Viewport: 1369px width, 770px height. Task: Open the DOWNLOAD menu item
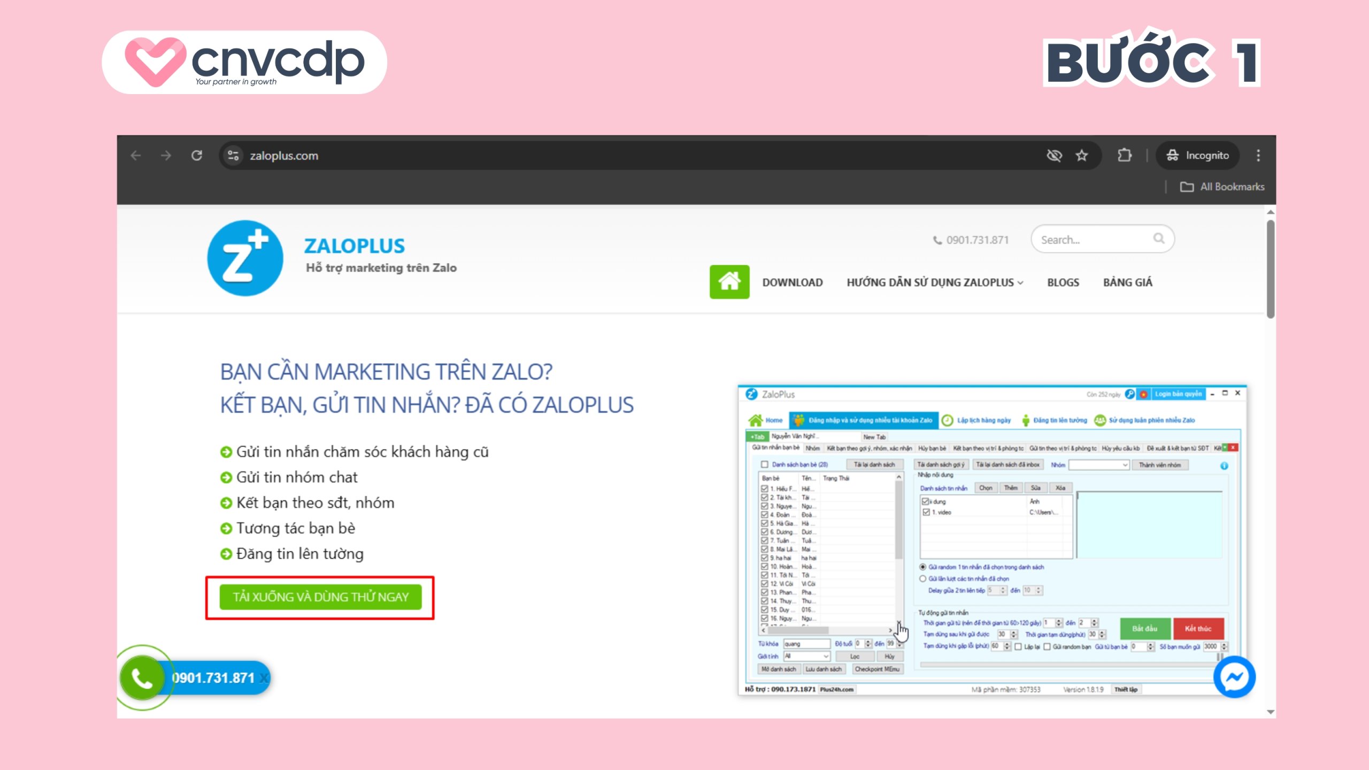(793, 282)
